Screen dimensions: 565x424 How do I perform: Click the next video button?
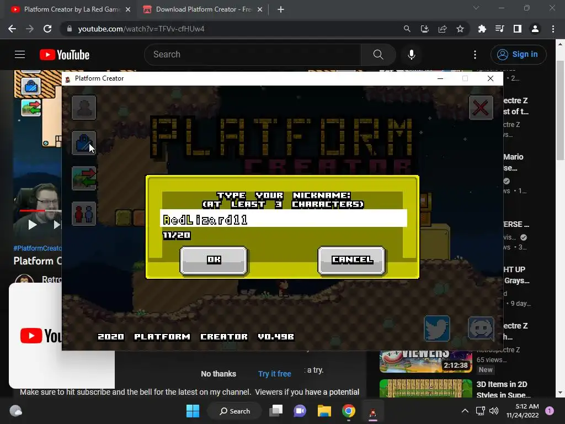point(57,225)
